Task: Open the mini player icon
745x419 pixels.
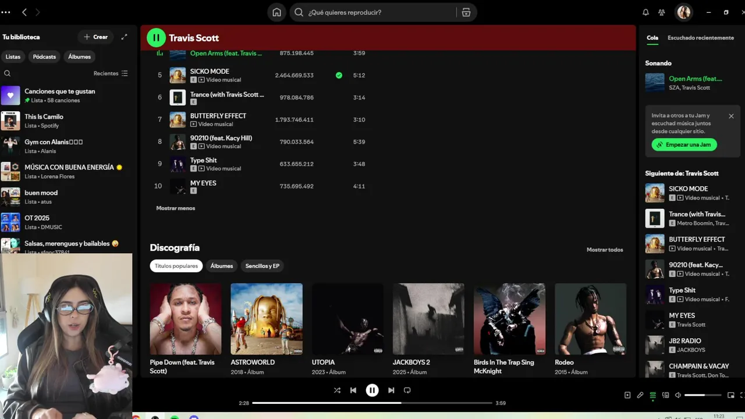Action: click(x=731, y=395)
